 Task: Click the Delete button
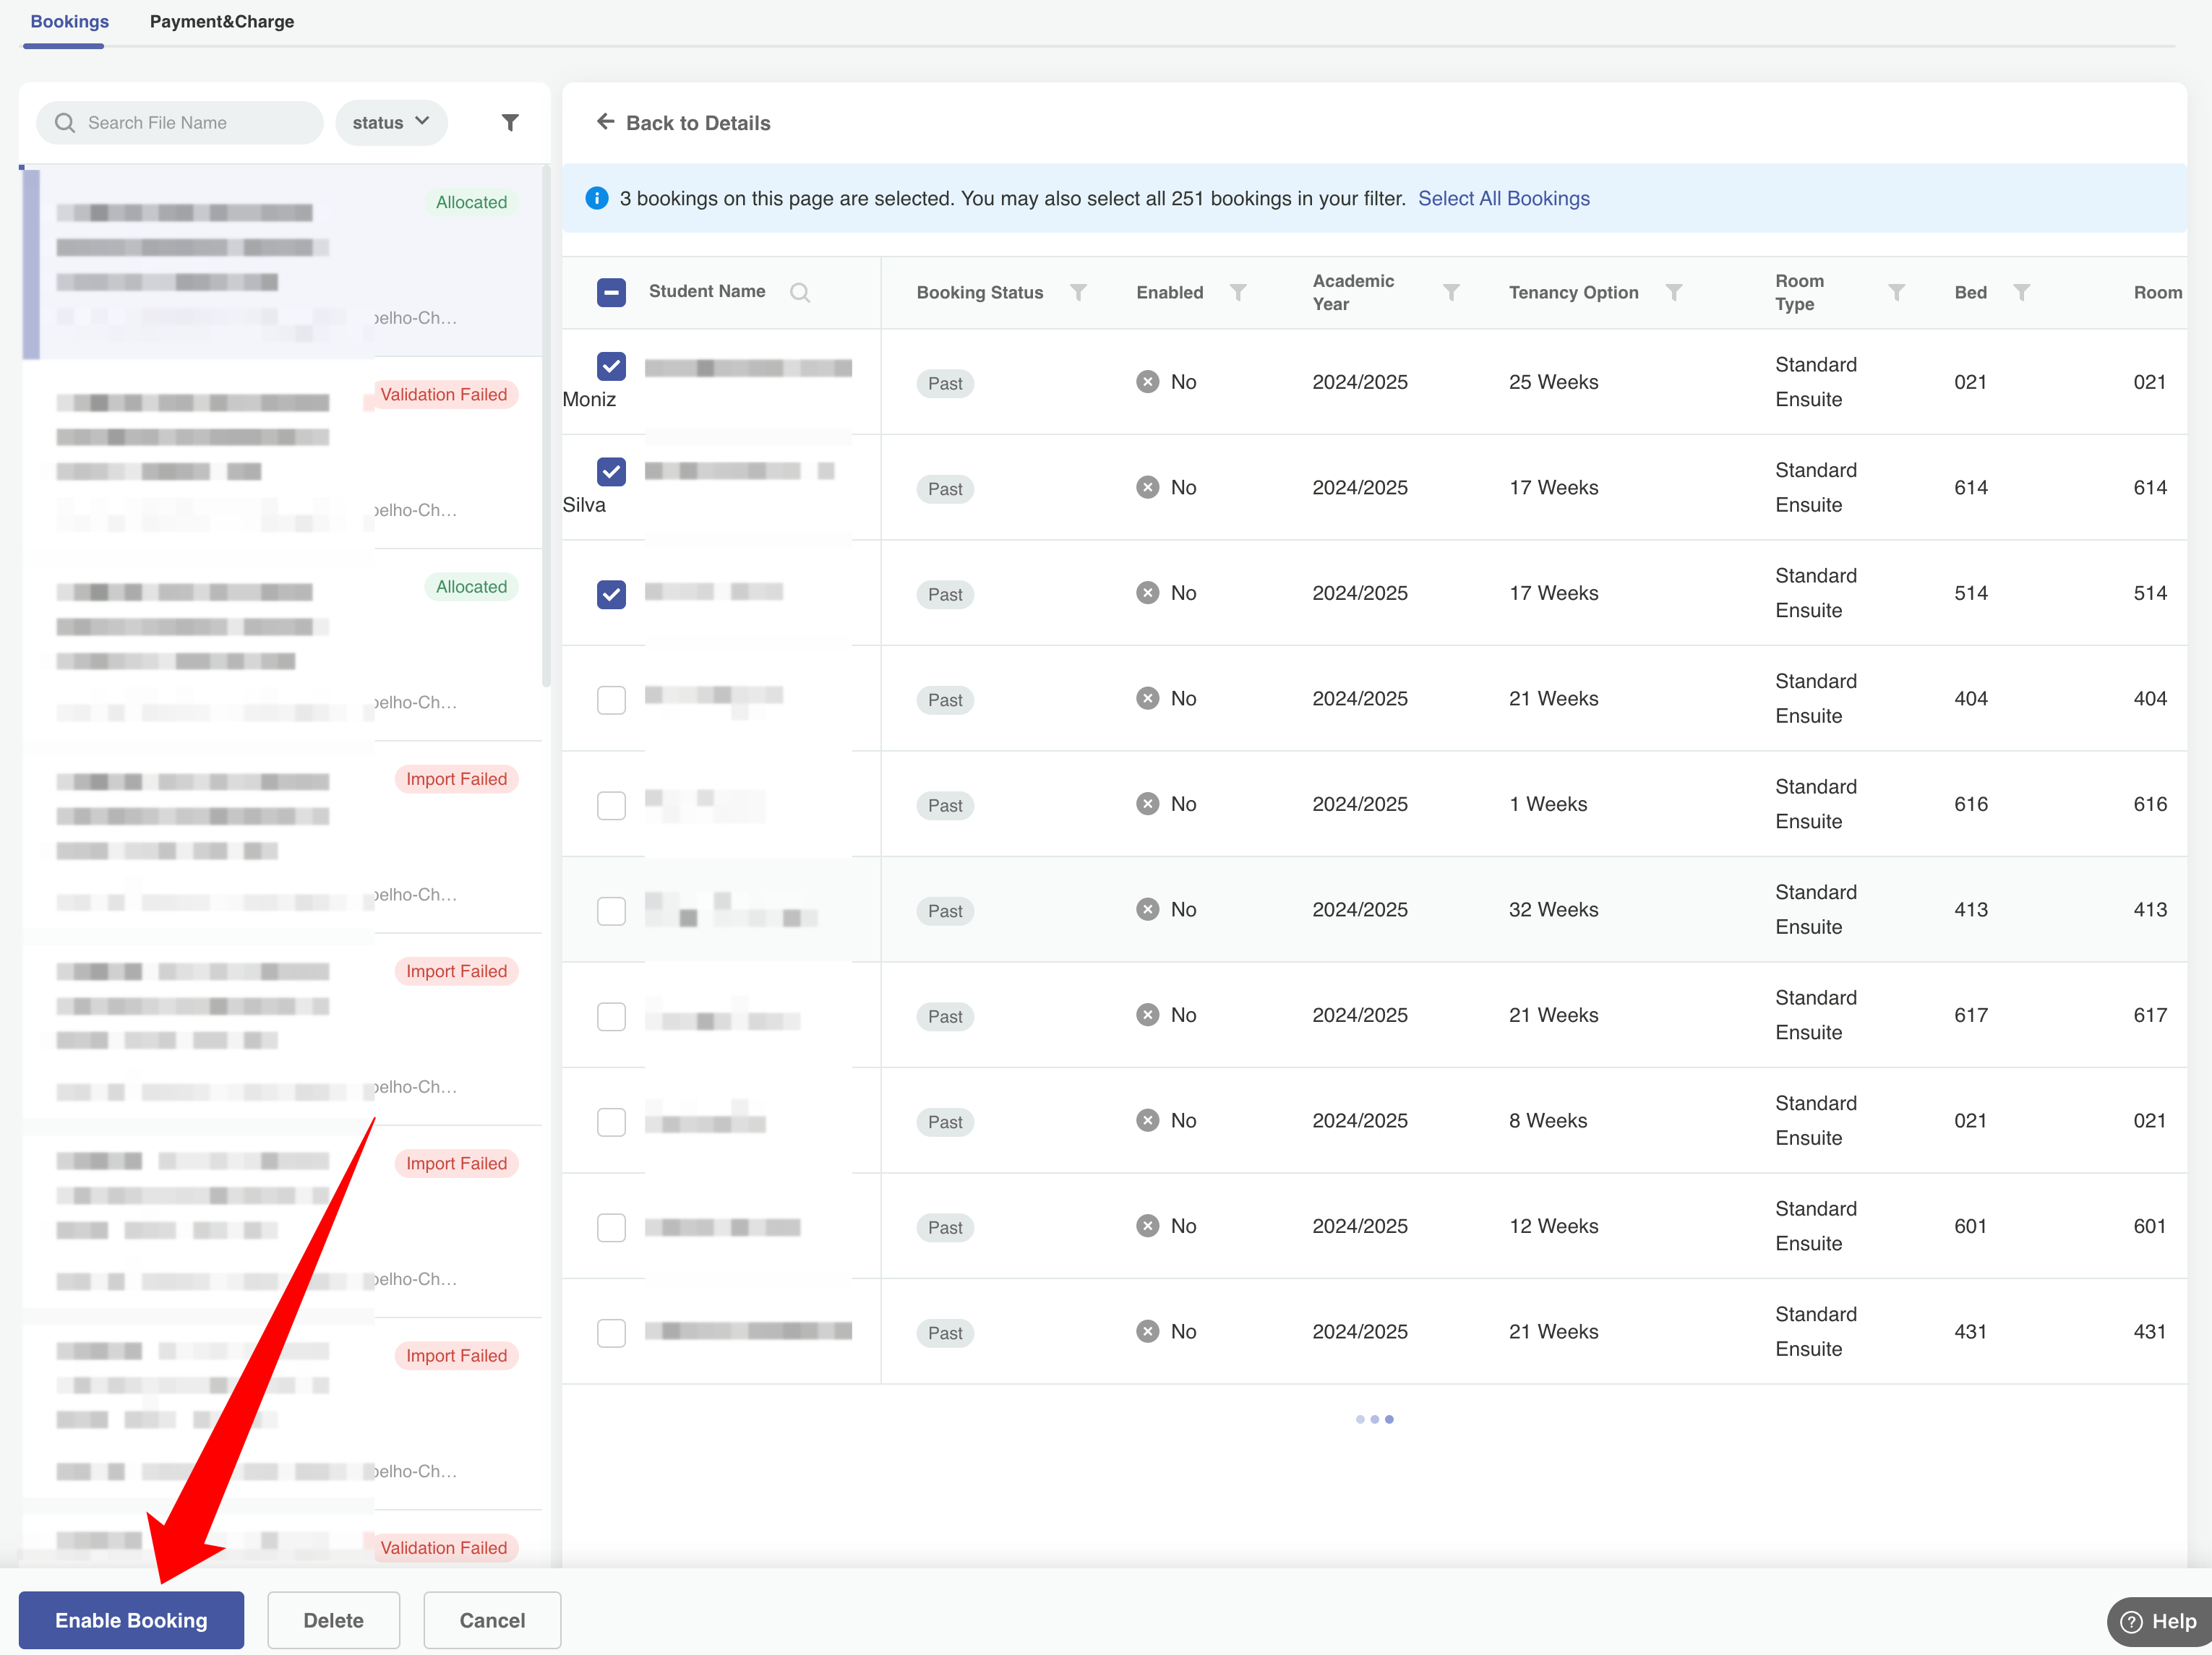click(x=333, y=1620)
